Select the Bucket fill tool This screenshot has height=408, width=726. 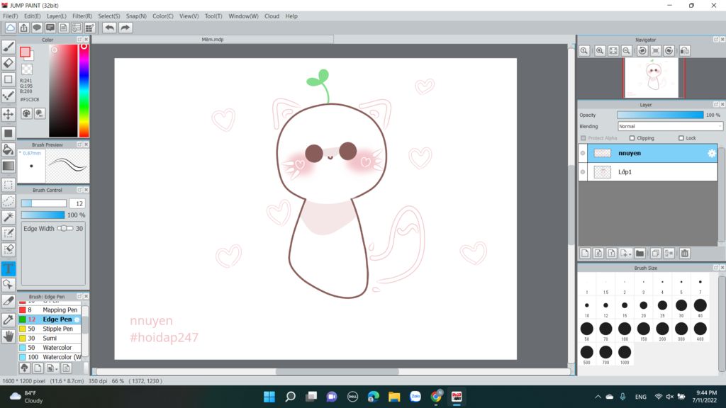9,149
